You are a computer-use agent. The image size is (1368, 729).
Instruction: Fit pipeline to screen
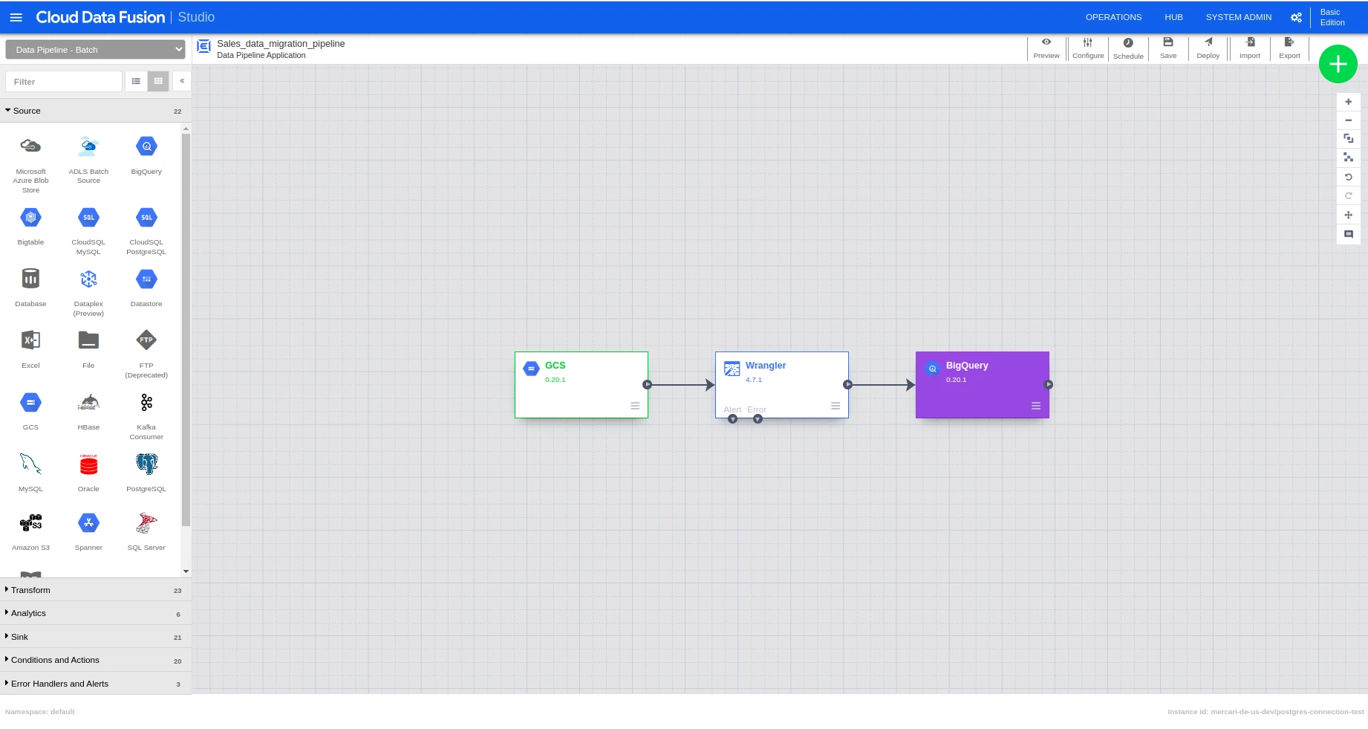tap(1348, 139)
